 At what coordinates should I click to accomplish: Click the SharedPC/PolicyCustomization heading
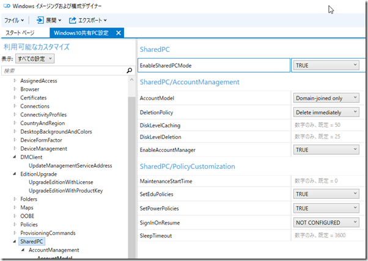187,166
